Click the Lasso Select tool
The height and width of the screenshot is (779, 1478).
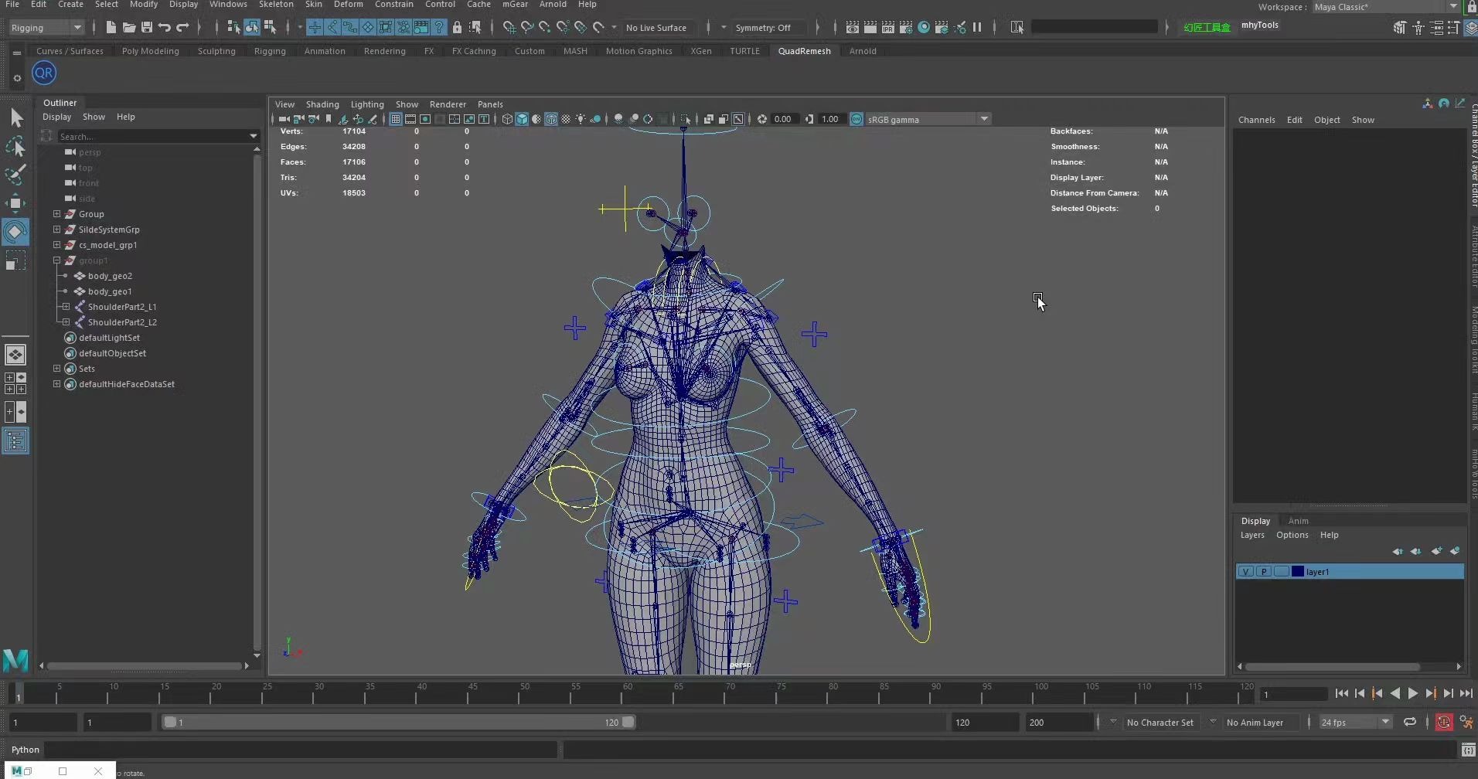pos(15,147)
